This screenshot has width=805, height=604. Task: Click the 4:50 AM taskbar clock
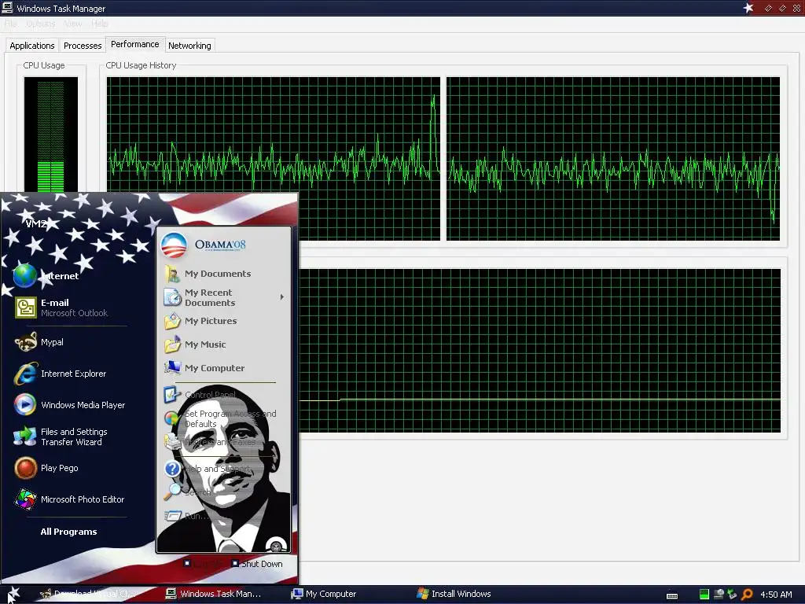click(x=776, y=595)
